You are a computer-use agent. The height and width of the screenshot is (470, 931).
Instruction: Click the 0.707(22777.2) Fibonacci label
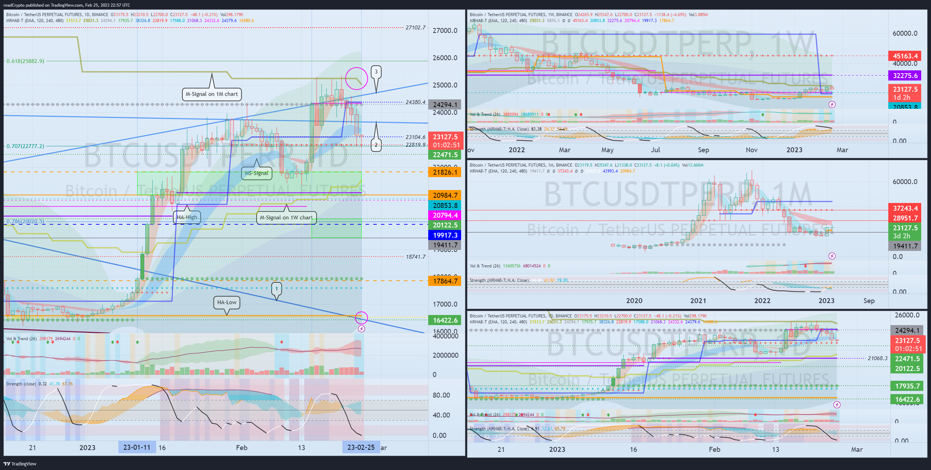tap(25, 146)
